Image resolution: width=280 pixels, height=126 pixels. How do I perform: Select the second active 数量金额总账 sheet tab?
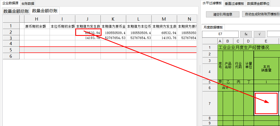(45, 11)
